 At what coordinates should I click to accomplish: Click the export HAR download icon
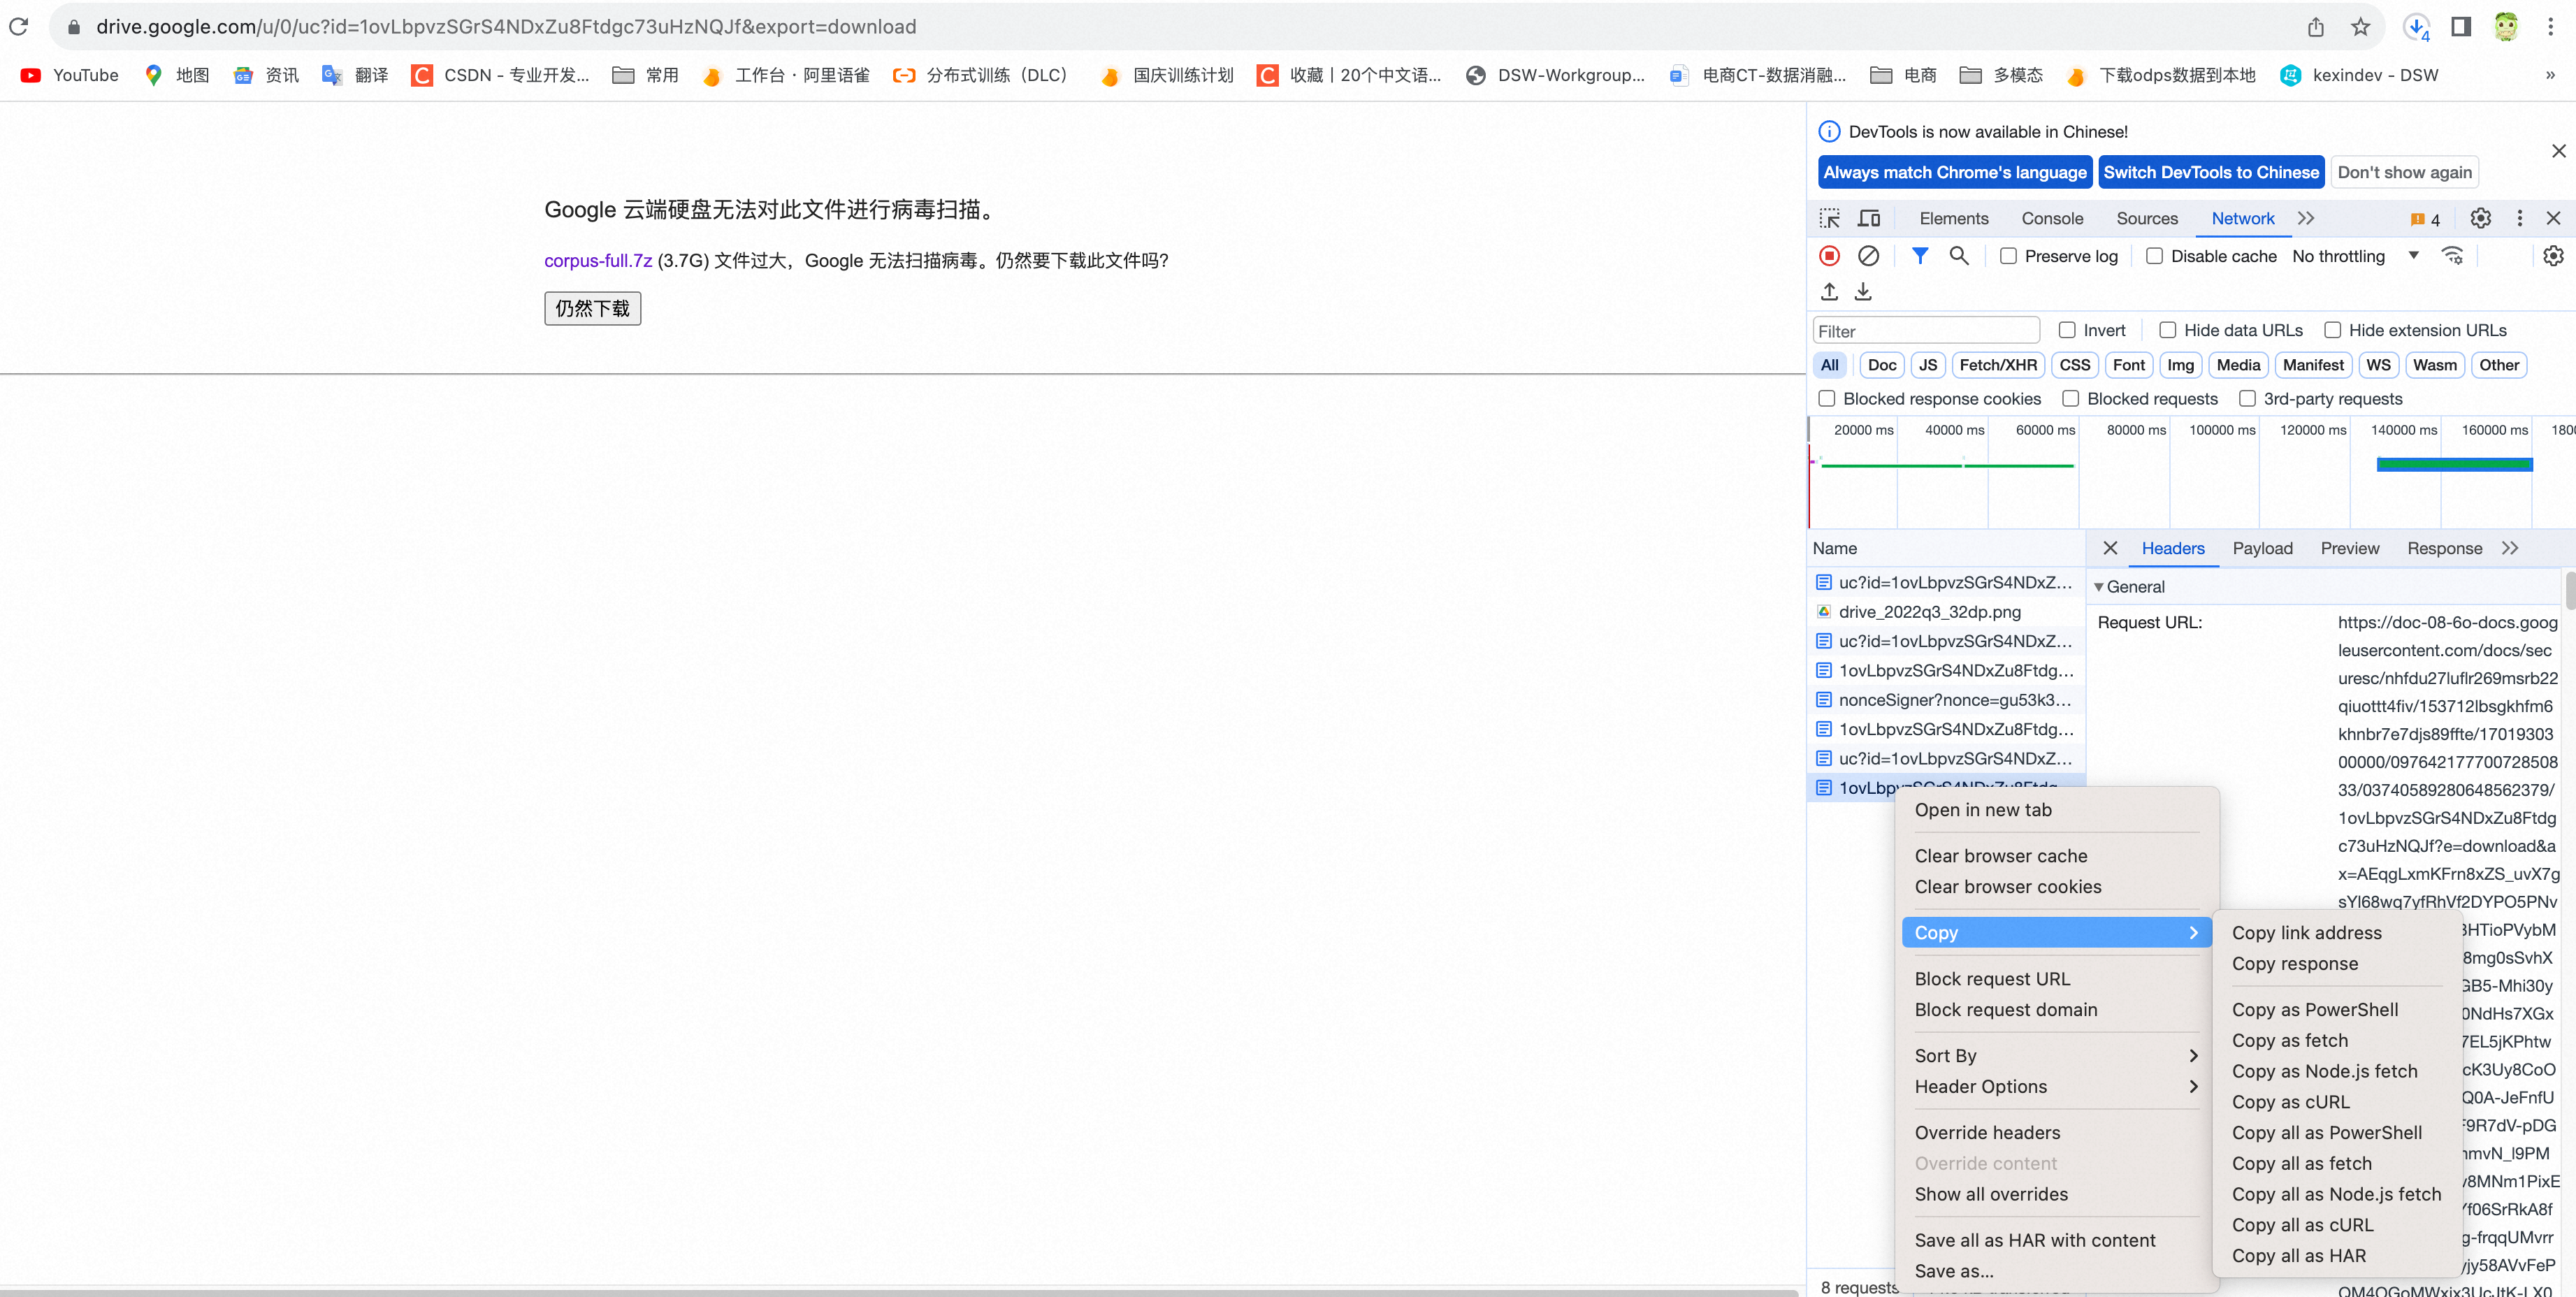tap(1862, 291)
